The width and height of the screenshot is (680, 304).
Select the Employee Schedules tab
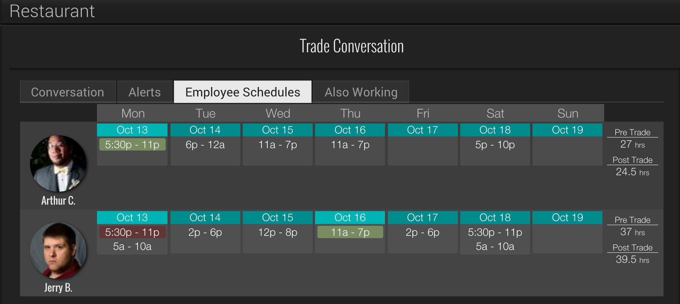click(243, 92)
